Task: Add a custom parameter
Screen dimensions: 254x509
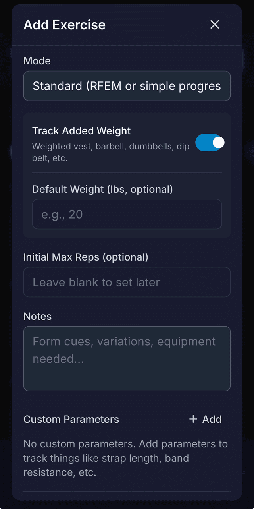Action: pos(205,419)
